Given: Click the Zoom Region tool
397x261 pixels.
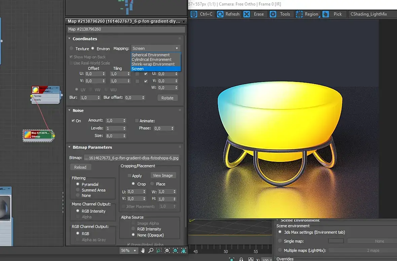Looking at the screenshot, I should click(x=159, y=251).
